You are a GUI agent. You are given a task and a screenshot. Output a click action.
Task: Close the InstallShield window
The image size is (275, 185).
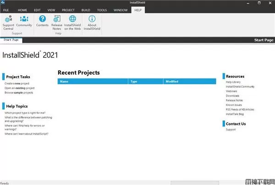[270, 3]
